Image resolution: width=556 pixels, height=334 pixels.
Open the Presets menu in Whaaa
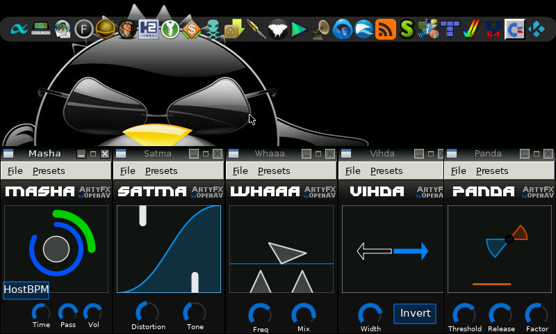[274, 170]
